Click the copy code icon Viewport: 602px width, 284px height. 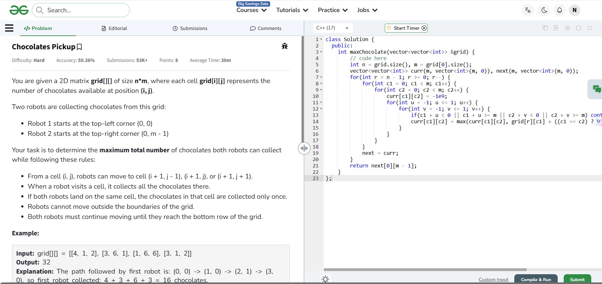pos(545,28)
